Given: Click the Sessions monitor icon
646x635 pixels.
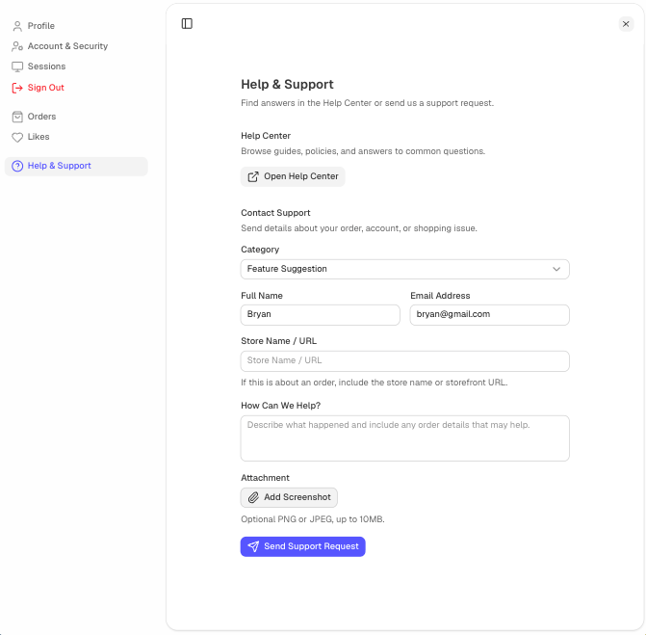Looking at the screenshot, I should [17, 66].
